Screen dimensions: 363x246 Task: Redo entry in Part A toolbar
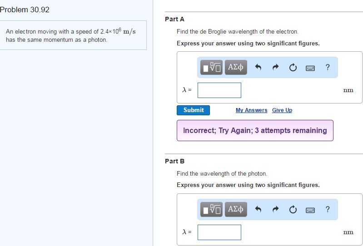coord(276,68)
